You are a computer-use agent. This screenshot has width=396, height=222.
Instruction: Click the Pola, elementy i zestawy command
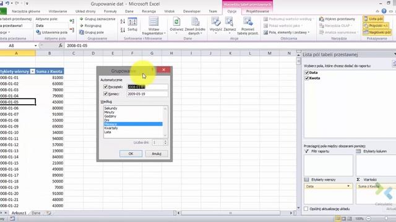(286, 32)
